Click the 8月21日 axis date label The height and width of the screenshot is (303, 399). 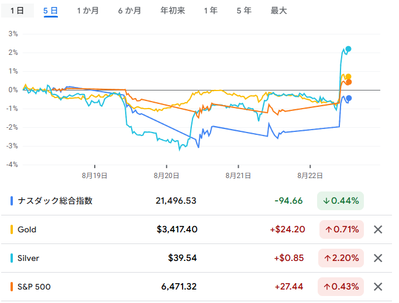pyautogui.click(x=238, y=176)
